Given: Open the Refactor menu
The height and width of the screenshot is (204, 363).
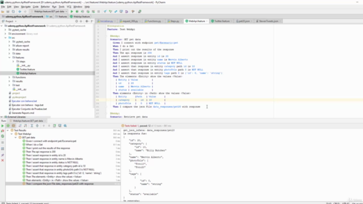Looking at the screenshot, I should 45,7.
